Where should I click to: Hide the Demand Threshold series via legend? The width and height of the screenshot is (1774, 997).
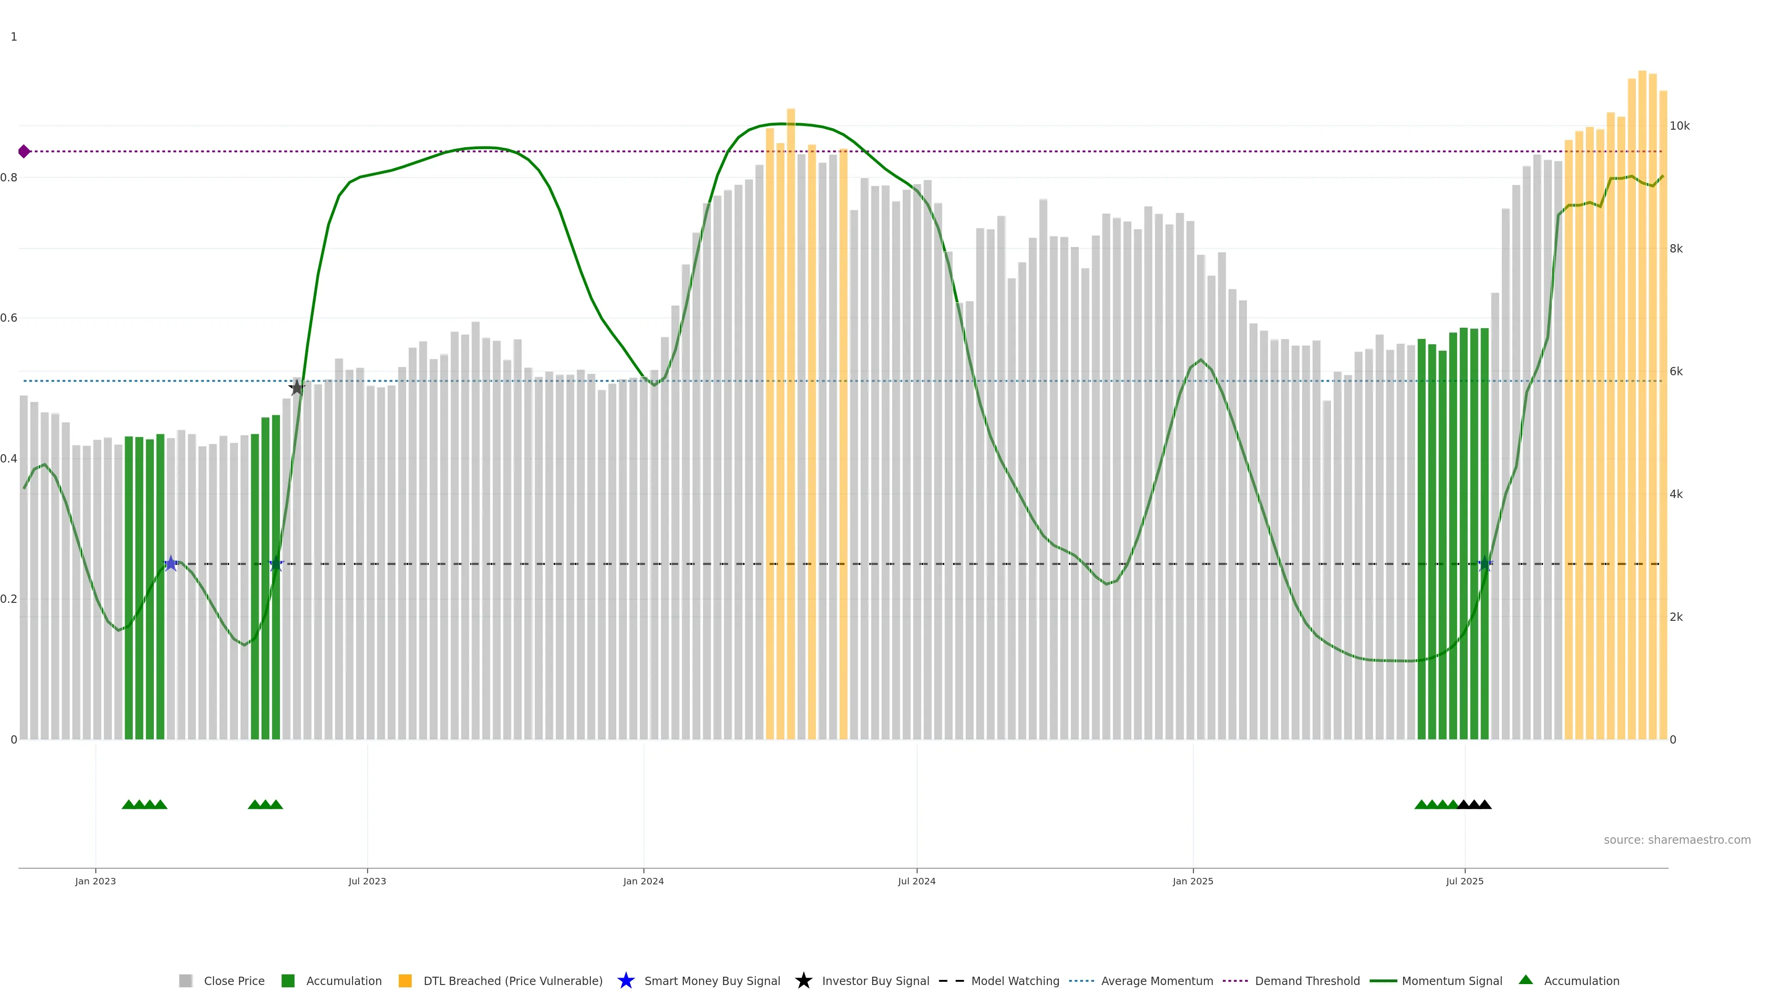1306,980
